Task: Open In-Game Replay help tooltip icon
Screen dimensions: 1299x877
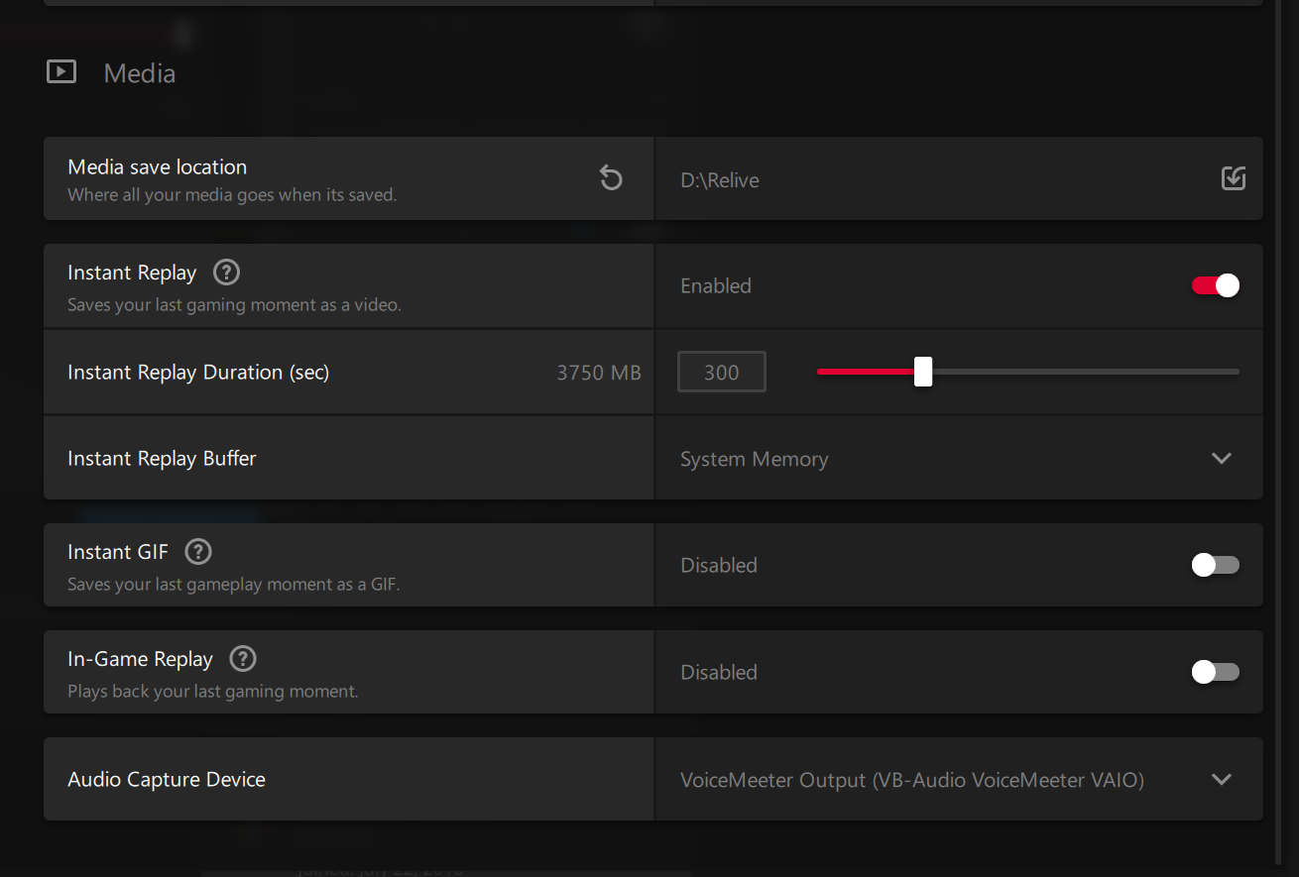Action: pos(243,658)
